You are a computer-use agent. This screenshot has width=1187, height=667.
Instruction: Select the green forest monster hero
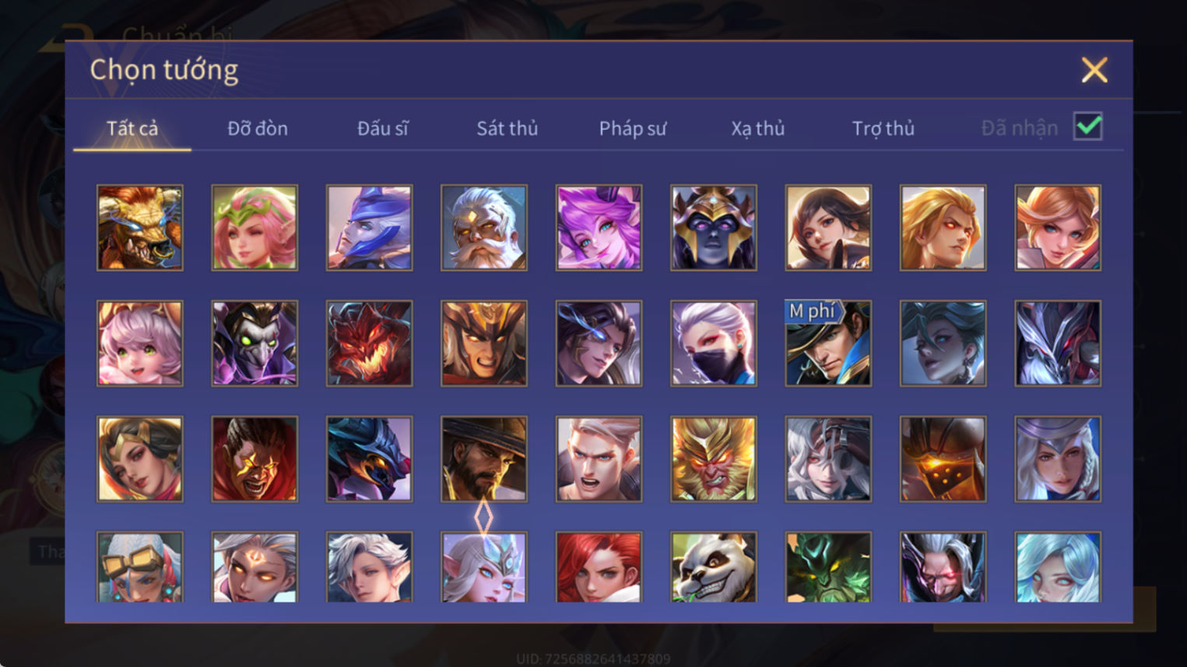(x=828, y=567)
